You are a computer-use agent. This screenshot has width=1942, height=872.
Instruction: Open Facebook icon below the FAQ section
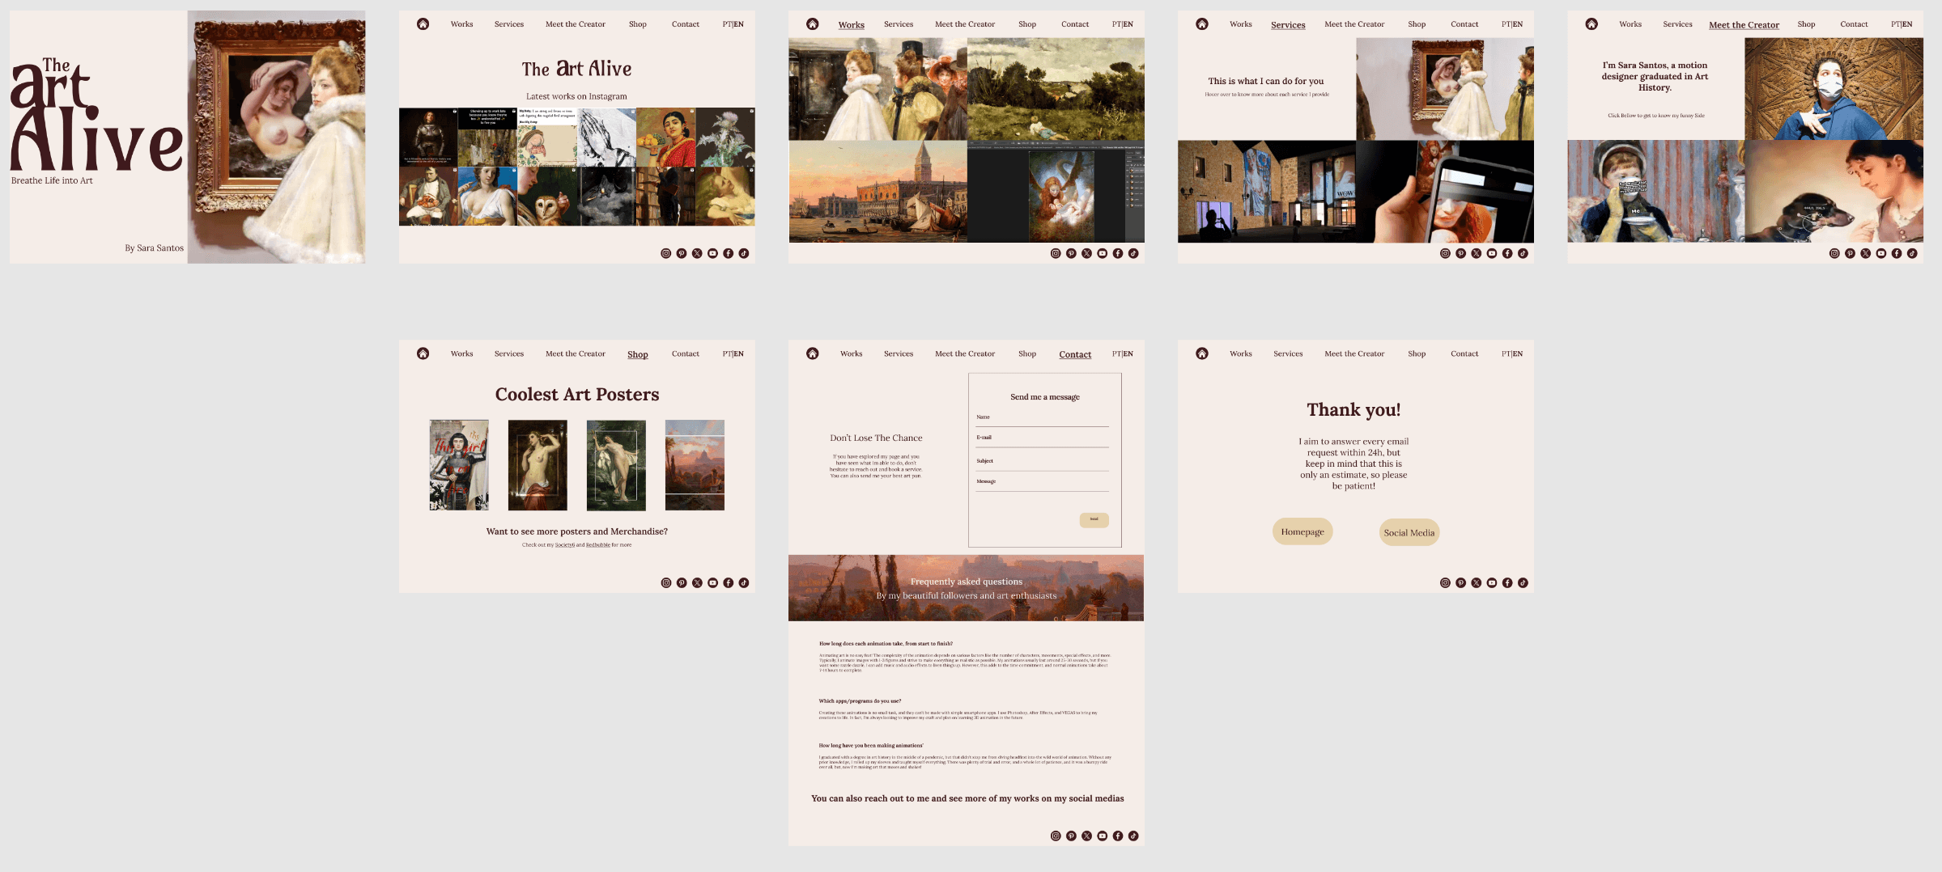tap(1118, 836)
